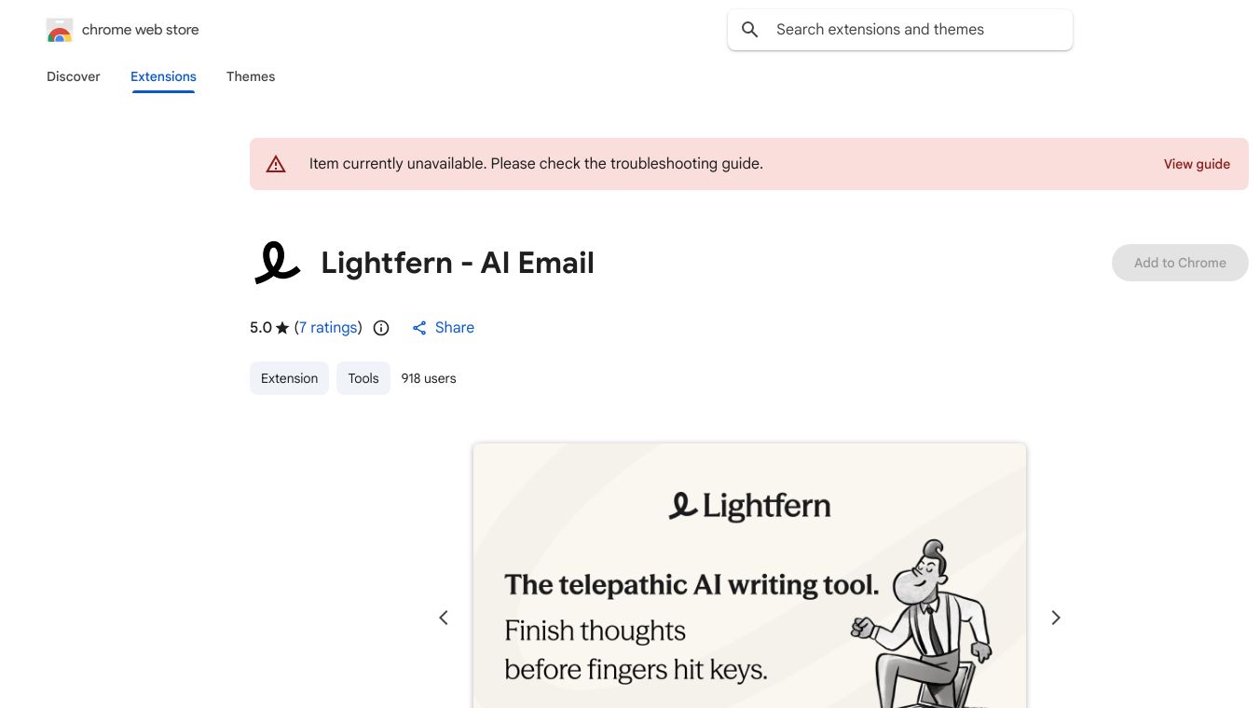Open the troubleshooting View guide link
Viewport: 1260px width, 708px height.
pos(1197,164)
